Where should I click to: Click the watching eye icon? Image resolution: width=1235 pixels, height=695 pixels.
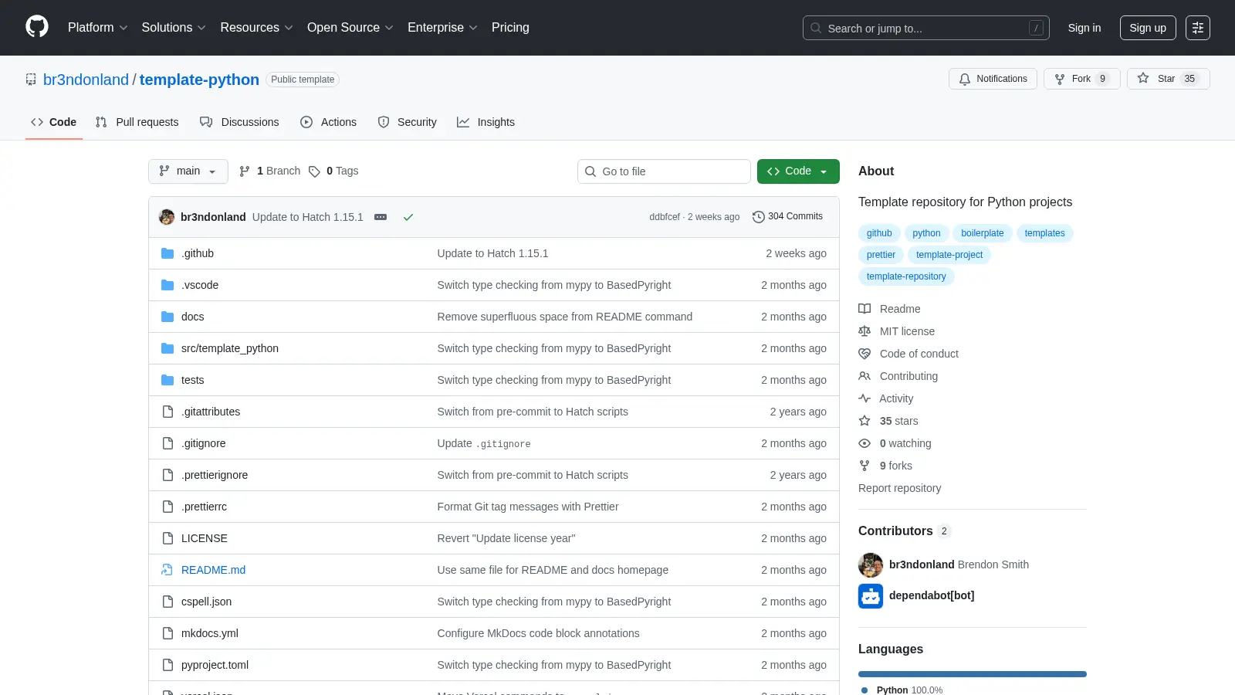pos(864,443)
